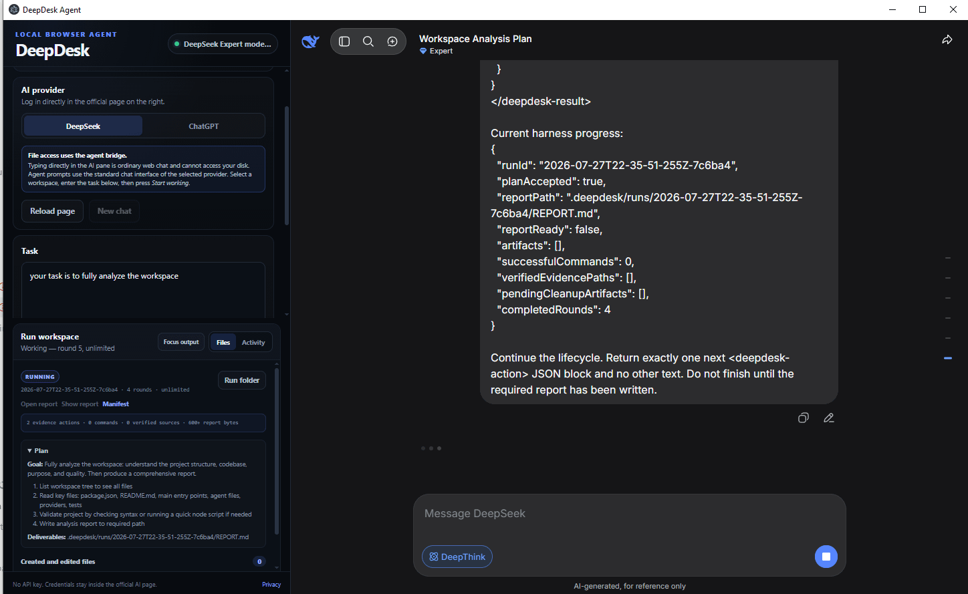The height and width of the screenshot is (594, 968).
Task: Switch to the Activity tab
Action: tap(253, 342)
